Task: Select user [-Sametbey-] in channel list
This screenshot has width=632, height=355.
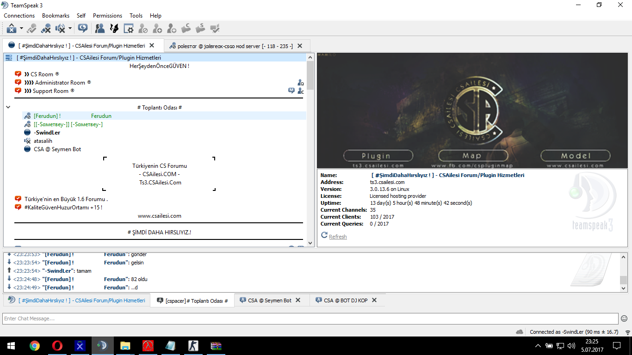Action: point(68,124)
